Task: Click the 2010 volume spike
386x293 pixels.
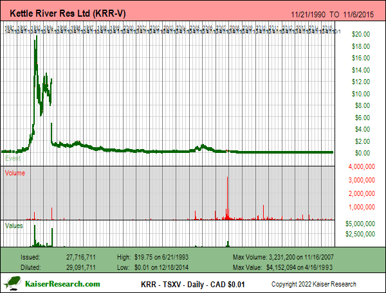Action: tap(263, 211)
